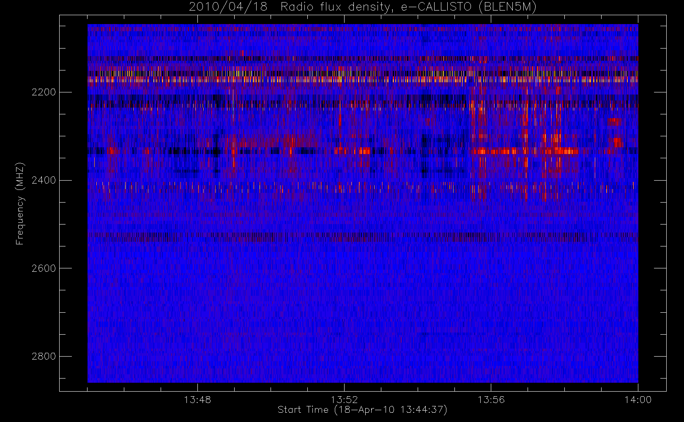Select the 2400 frequency tick label
Screen dimensions: 684x422
(44, 180)
